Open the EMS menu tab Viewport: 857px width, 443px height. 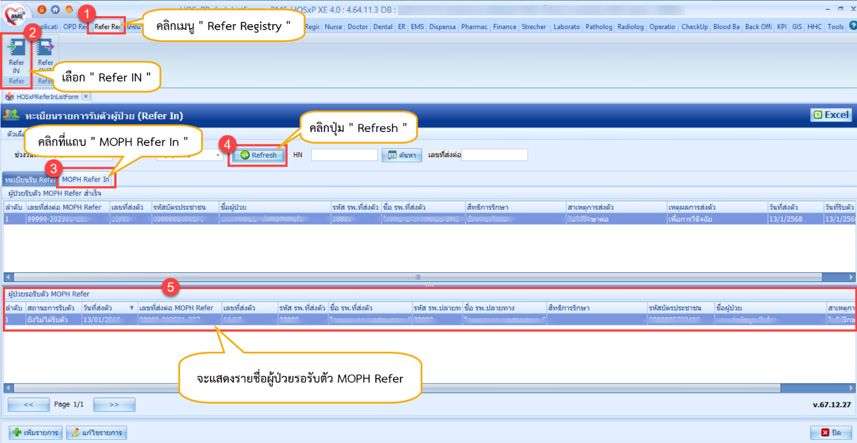(417, 26)
